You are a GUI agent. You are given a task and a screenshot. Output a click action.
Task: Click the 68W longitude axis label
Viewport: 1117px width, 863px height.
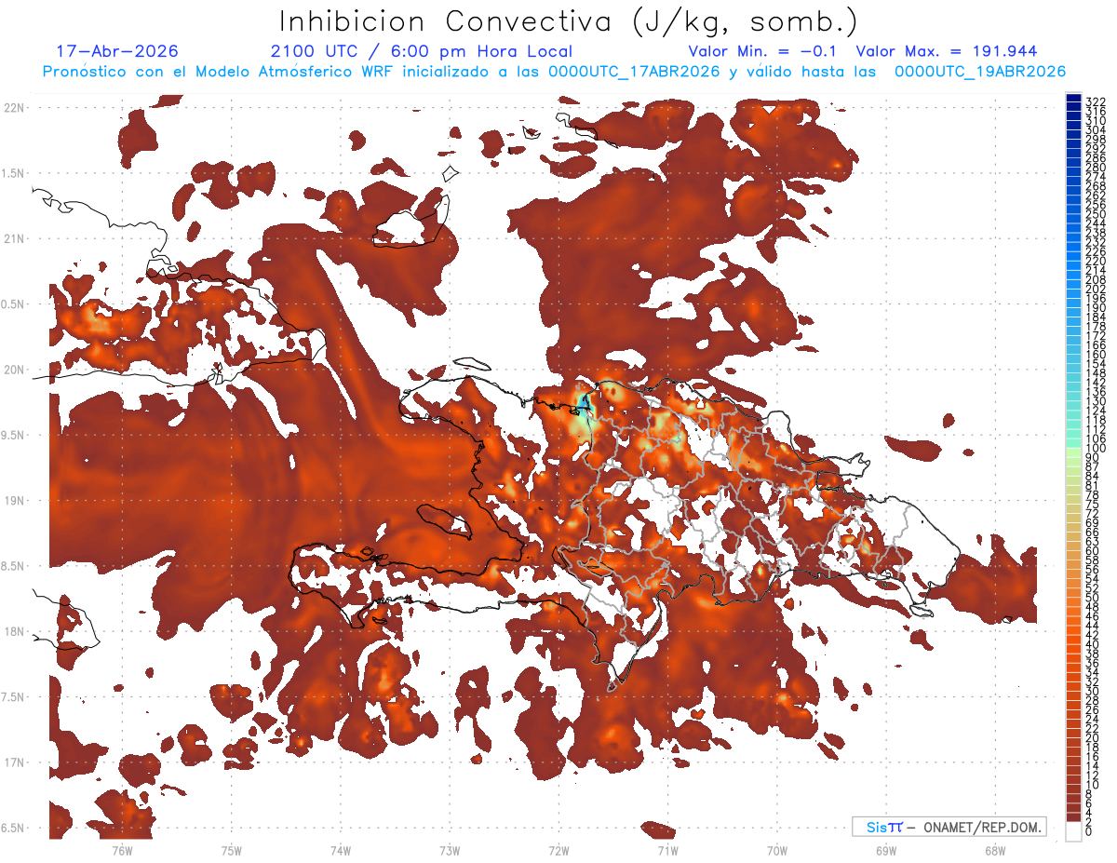(x=994, y=850)
